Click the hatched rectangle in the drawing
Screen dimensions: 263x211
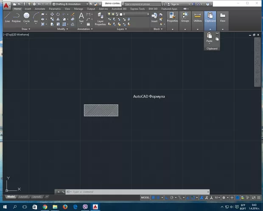101,110
